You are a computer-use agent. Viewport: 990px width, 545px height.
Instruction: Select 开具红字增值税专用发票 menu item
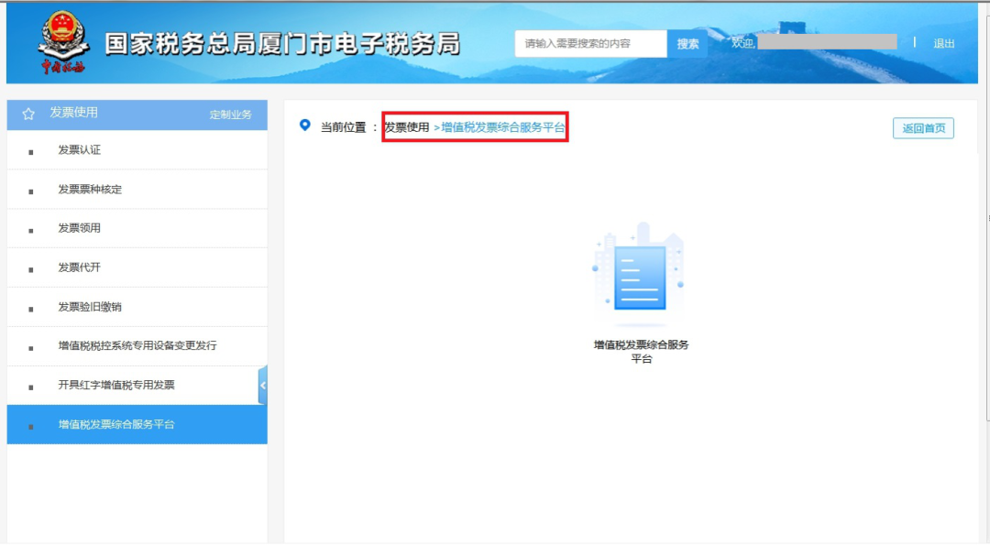(x=116, y=385)
